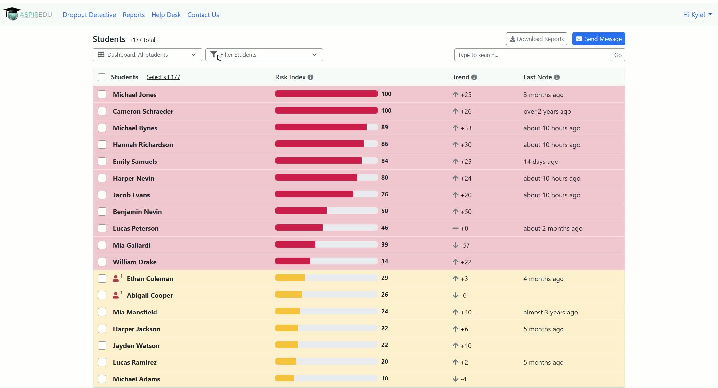
Task: Click the table grid icon in Dashboard selector
Action: 101,54
